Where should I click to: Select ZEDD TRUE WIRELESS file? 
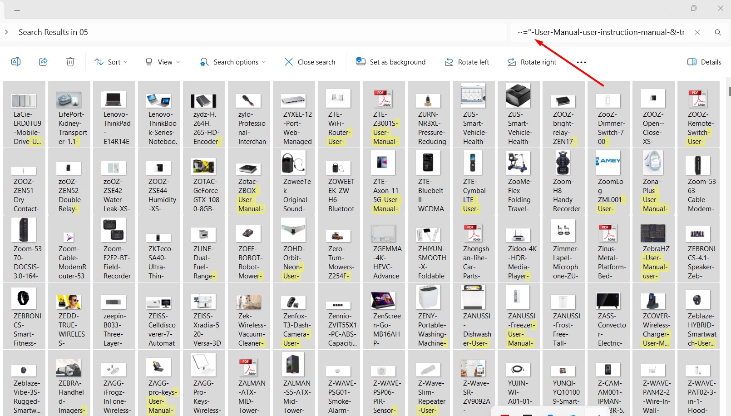[69, 316]
